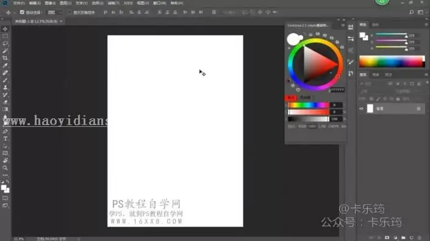Open the Edit Toolbar three-dots button

[x=5, y=175]
